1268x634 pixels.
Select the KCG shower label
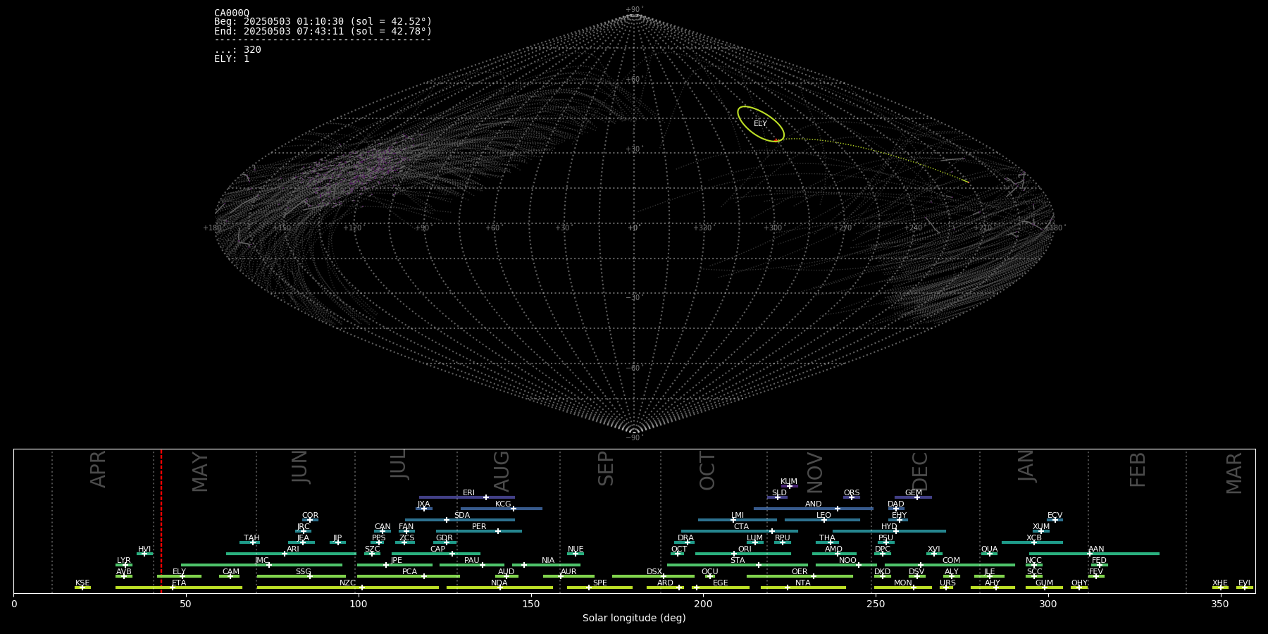[503, 504]
